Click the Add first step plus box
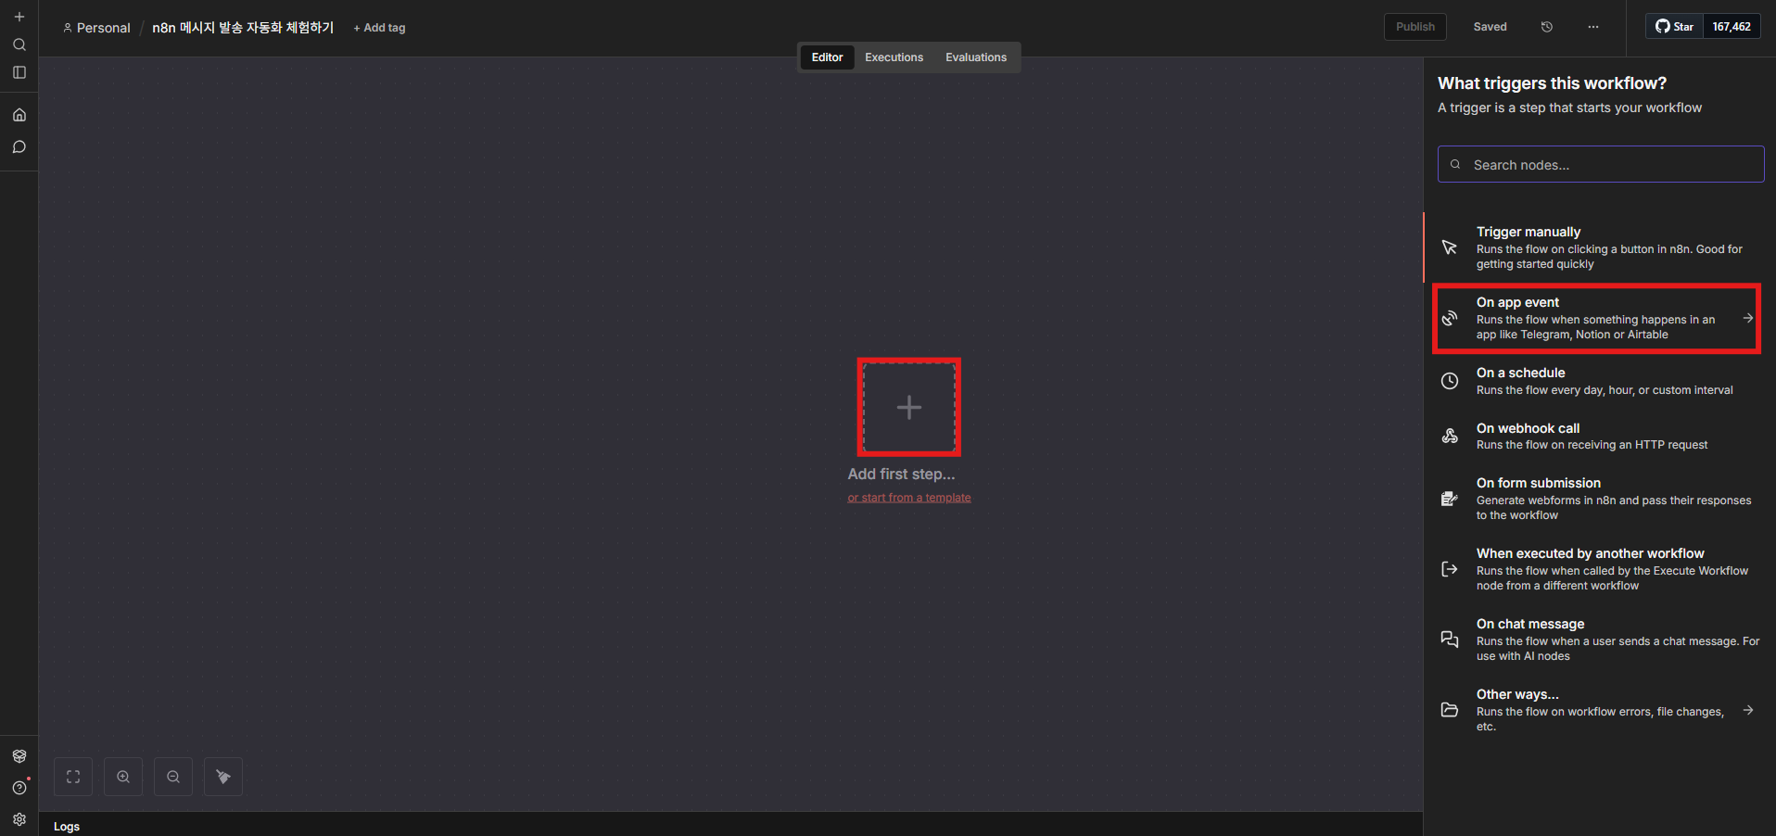The image size is (1776, 836). (908, 408)
